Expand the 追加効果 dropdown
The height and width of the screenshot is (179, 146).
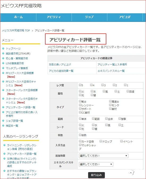(x=104, y=156)
